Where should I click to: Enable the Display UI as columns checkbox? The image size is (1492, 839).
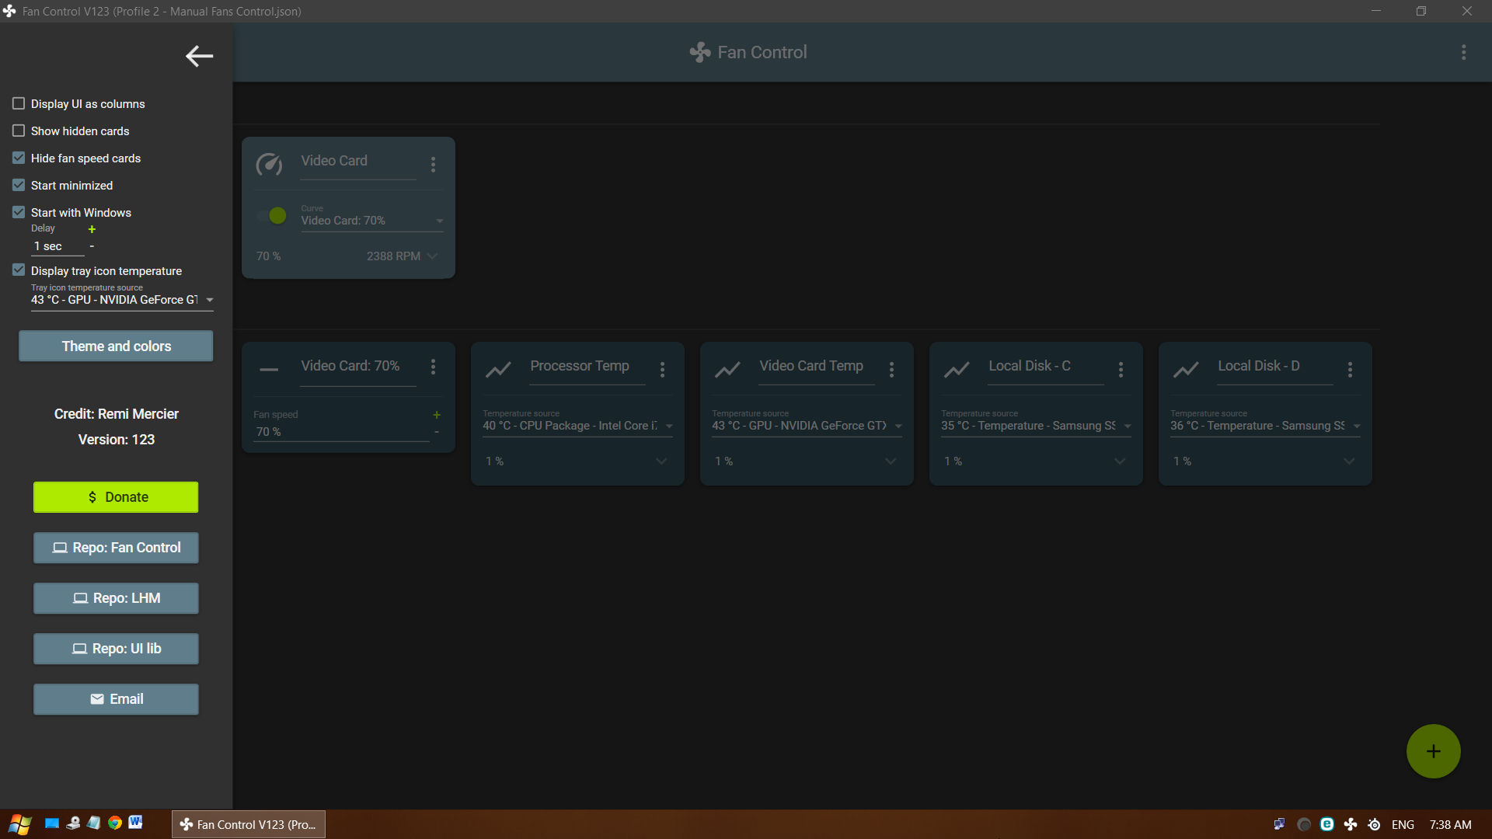pyautogui.click(x=18, y=103)
